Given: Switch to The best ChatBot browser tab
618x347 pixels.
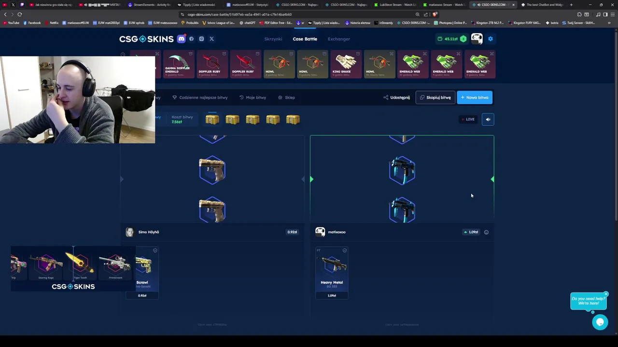Looking at the screenshot, I should coord(542,5).
